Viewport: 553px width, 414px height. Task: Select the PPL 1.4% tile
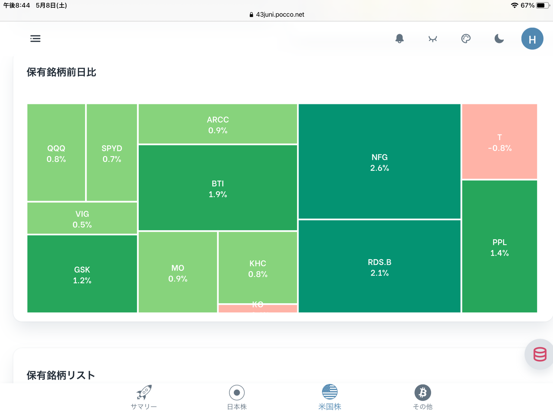(x=499, y=247)
